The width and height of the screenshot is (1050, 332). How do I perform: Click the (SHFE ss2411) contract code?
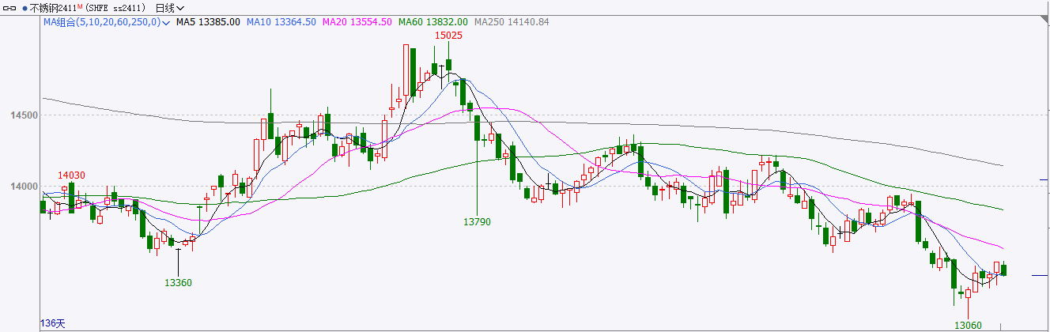tap(115, 8)
